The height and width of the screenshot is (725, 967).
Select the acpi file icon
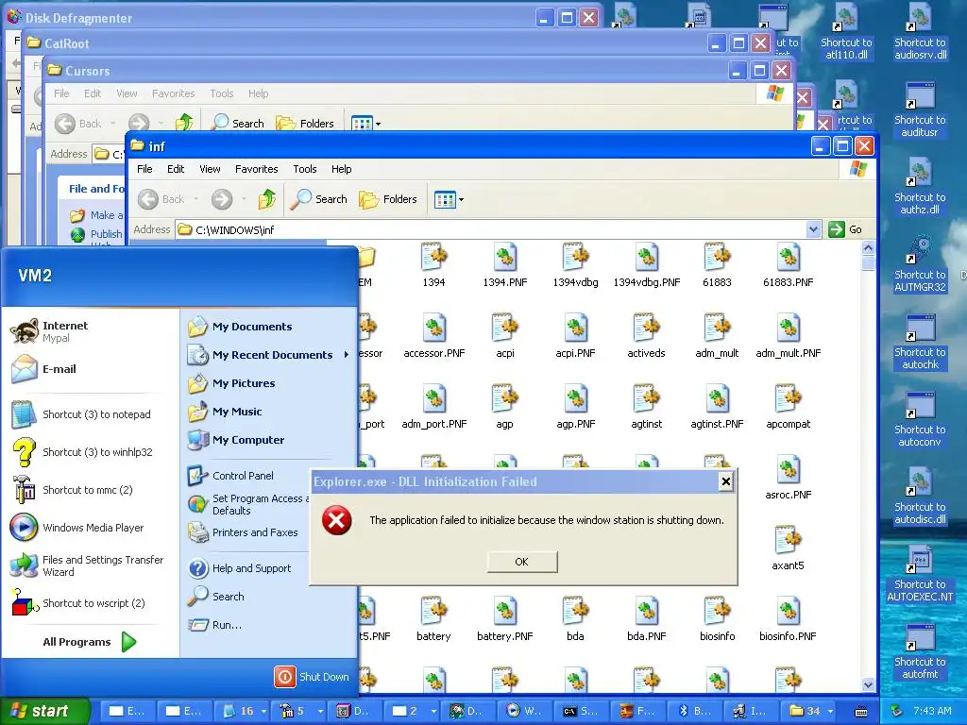tap(504, 328)
